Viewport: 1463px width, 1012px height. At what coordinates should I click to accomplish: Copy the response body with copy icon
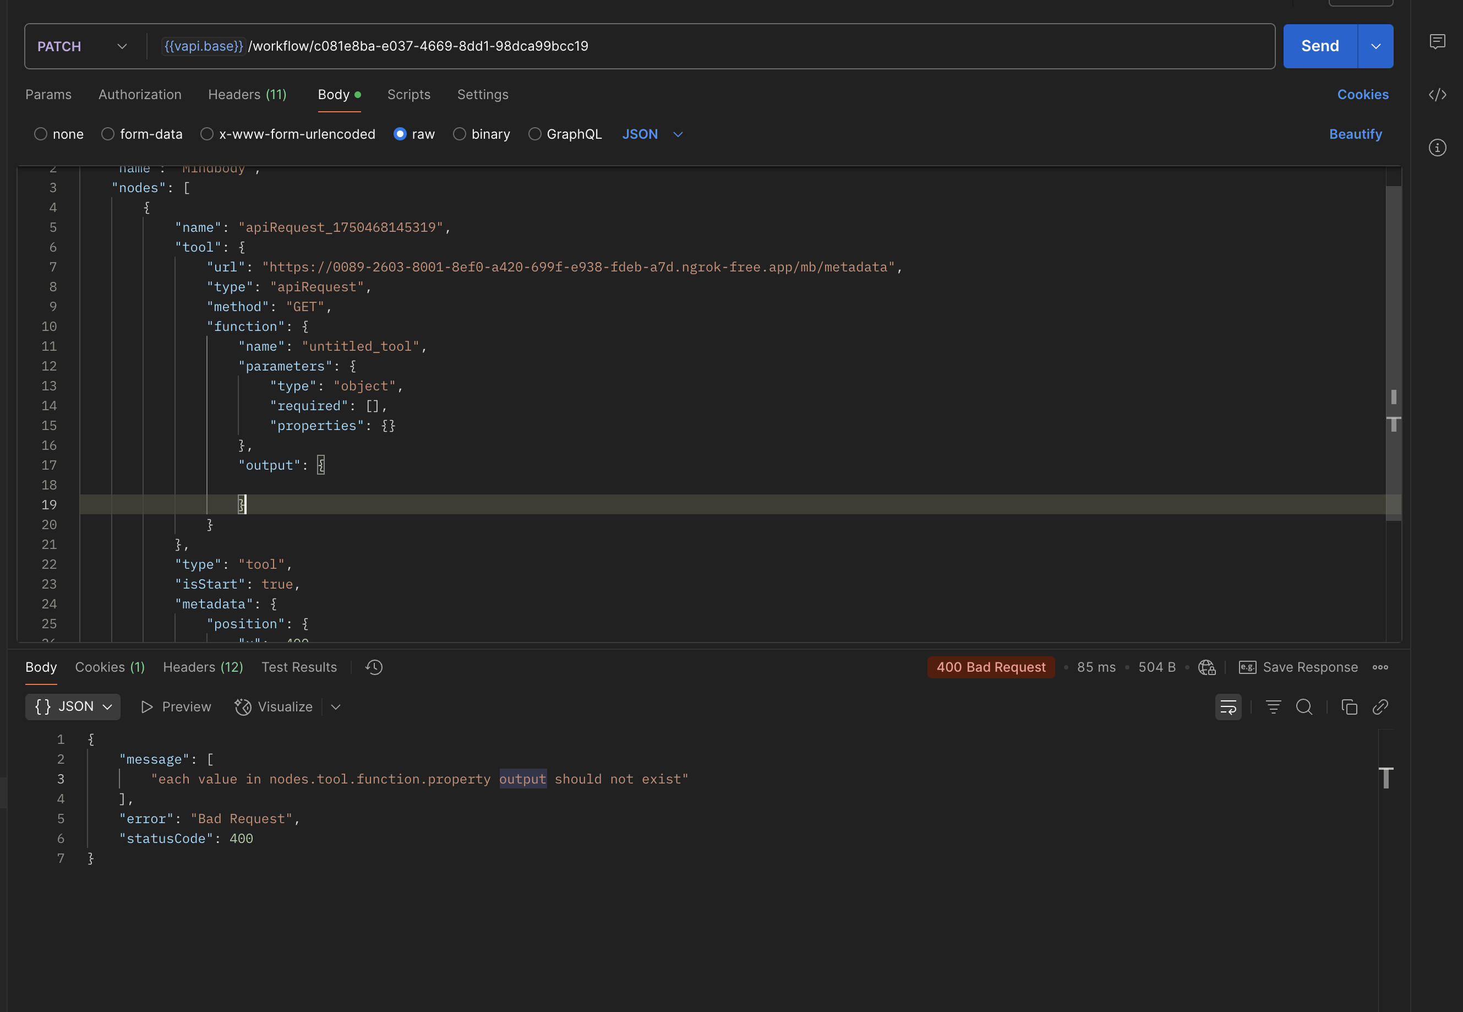pos(1349,706)
